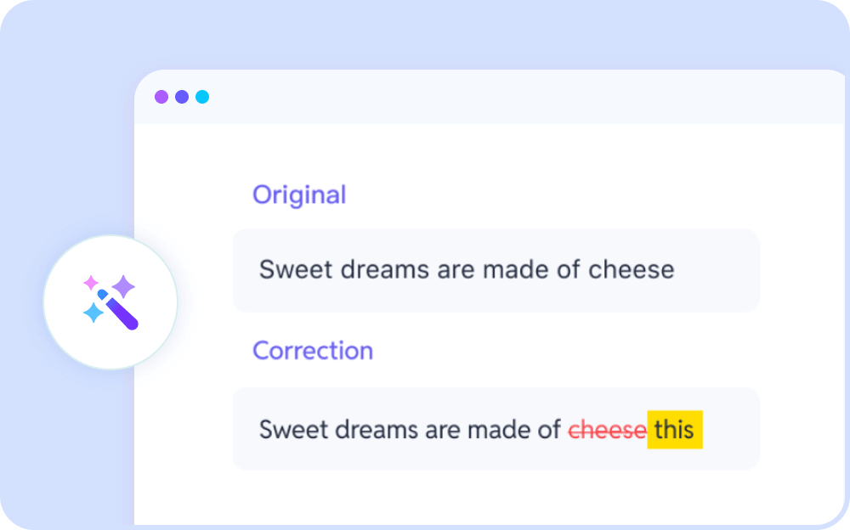Click the small pink sparkle beside the wand

pos(90,283)
